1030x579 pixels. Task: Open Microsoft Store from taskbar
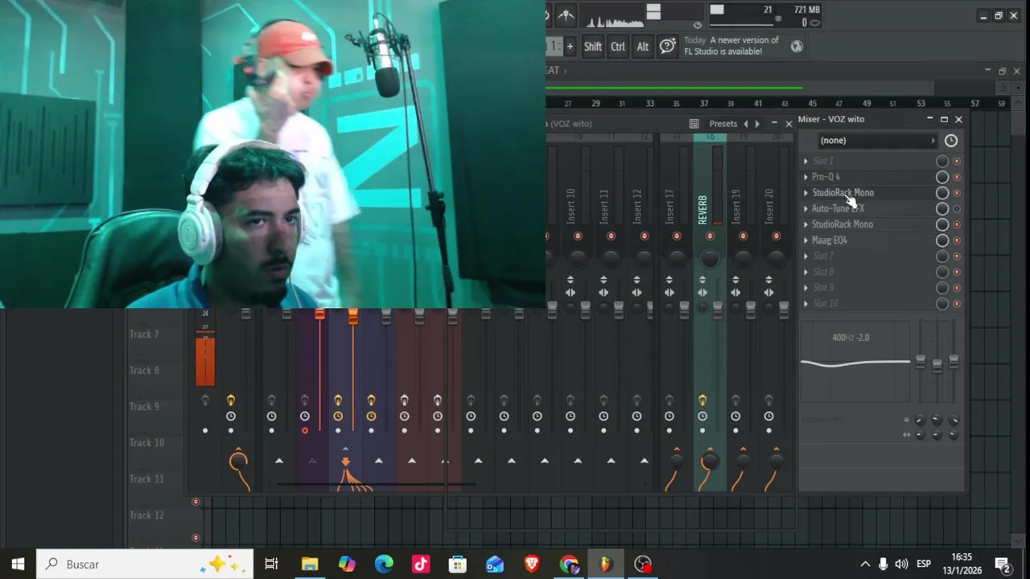pyautogui.click(x=458, y=565)
